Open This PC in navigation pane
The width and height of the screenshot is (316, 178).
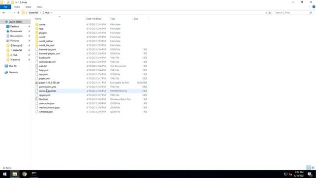pos(12,66)
